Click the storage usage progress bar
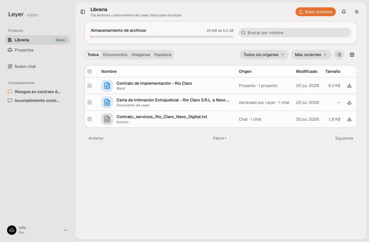 click(x=162, y=37)
